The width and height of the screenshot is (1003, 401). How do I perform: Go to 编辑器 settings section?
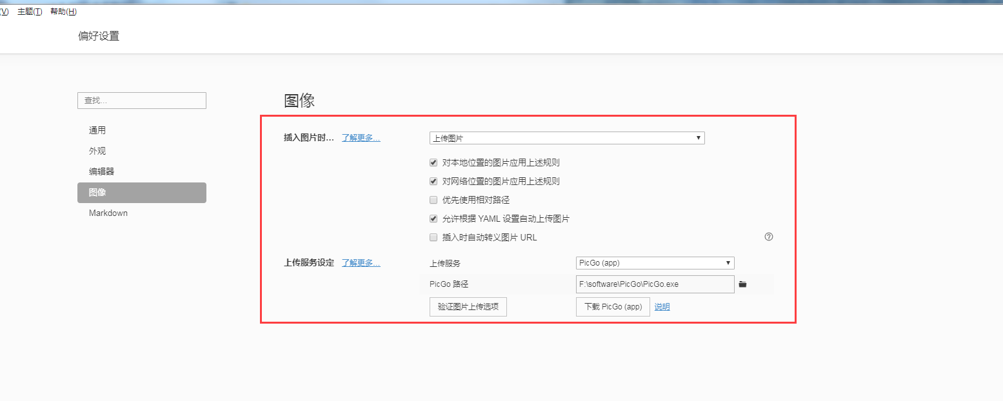click(101, 171)
